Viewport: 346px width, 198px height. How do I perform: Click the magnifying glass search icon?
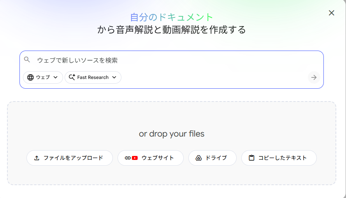pyautogui.click(x=27, y=60)
